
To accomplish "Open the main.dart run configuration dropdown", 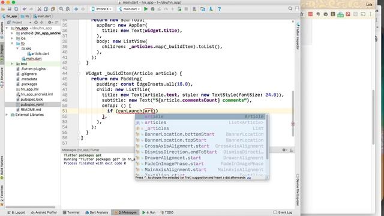I will pyautogui.click(x=130, y=9).
